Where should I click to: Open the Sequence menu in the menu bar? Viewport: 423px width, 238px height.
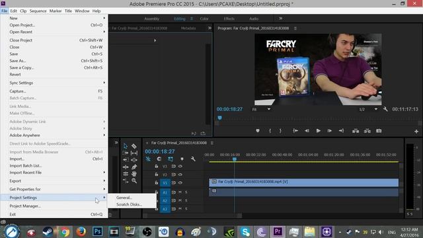38,11
